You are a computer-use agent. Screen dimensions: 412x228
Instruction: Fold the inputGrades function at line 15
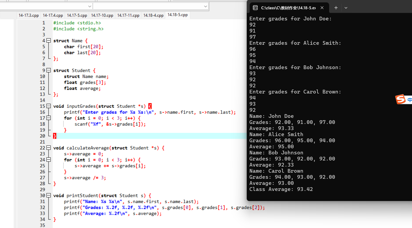[48, 106]
